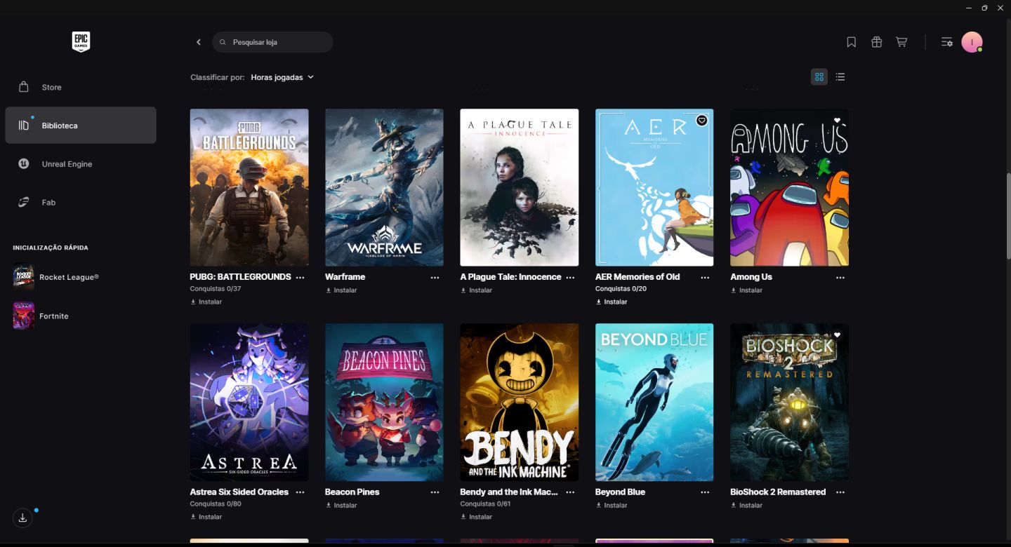Open options menu for Beyond Blue
The image size is (1011, 547).
click(705, 492)
